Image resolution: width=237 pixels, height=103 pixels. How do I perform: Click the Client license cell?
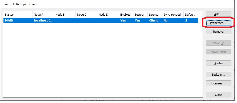click(x=154, y=20)
